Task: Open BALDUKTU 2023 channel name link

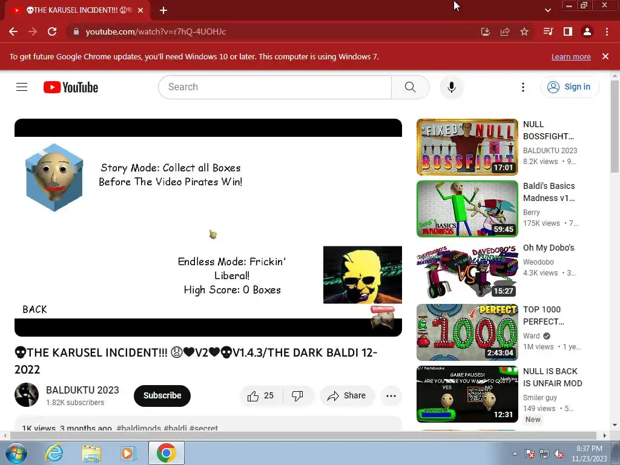Action: pos(82,390)
